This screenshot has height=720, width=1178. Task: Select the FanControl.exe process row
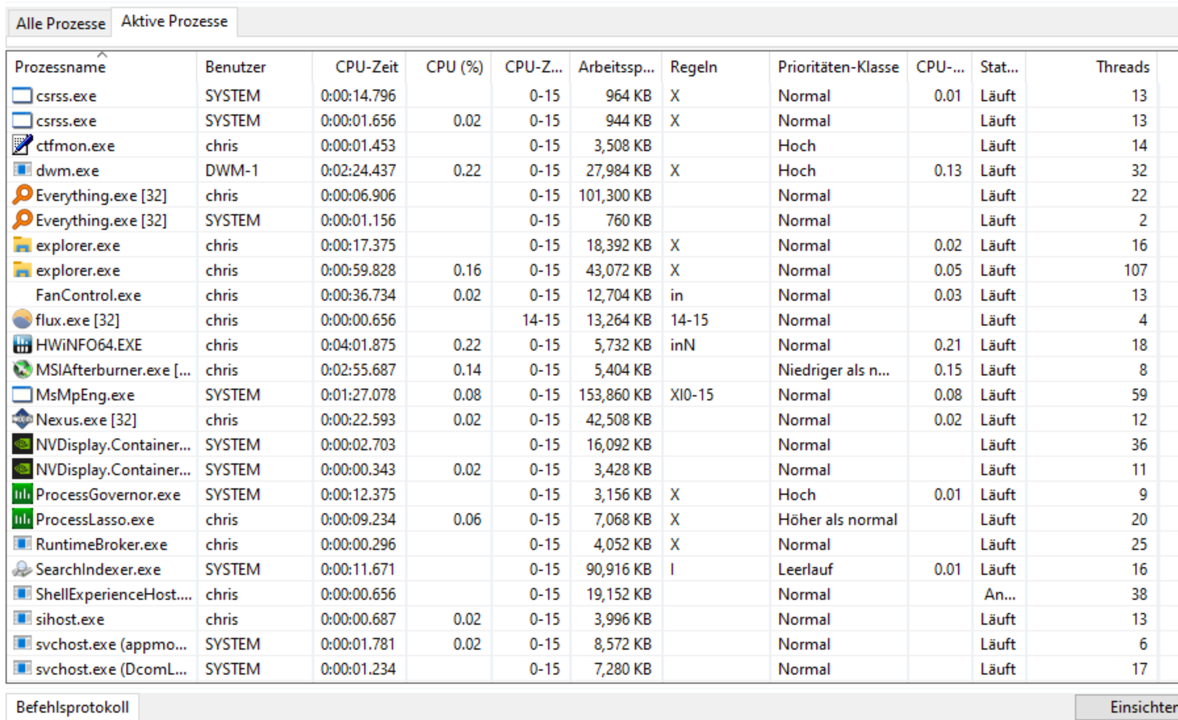[x=88, y=295]
